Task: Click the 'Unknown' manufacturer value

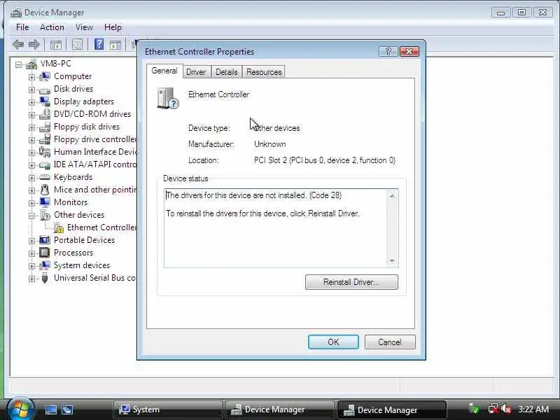Action: click(x=270, y=144)
